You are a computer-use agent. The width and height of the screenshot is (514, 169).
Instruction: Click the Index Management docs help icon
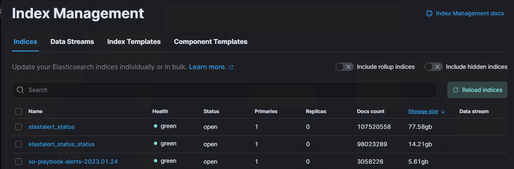429,13
